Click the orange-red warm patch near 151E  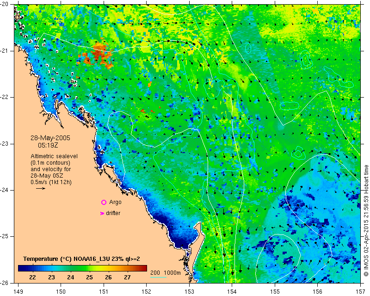[x=98, y=55]
